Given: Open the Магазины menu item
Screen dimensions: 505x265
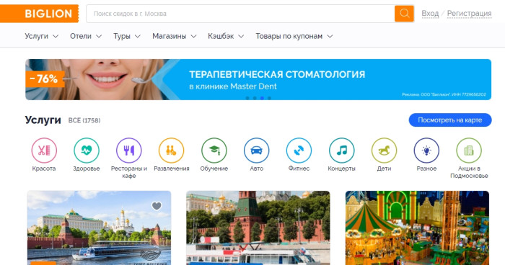Looking at the screenshot, I should pos(175,36).
